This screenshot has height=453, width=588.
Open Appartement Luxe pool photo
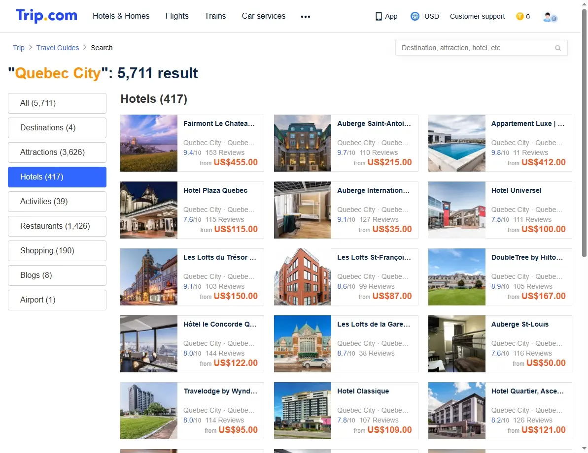click(x=457, y=143)
